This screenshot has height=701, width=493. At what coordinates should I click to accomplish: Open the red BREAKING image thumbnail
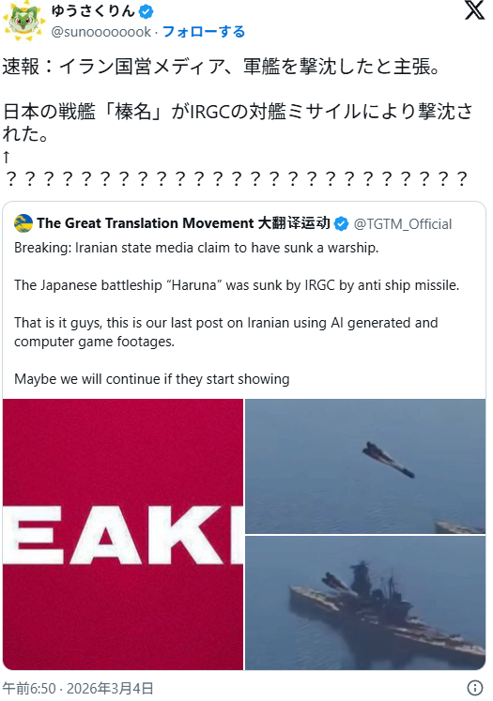pyautogui.click(x=123, y=534)
